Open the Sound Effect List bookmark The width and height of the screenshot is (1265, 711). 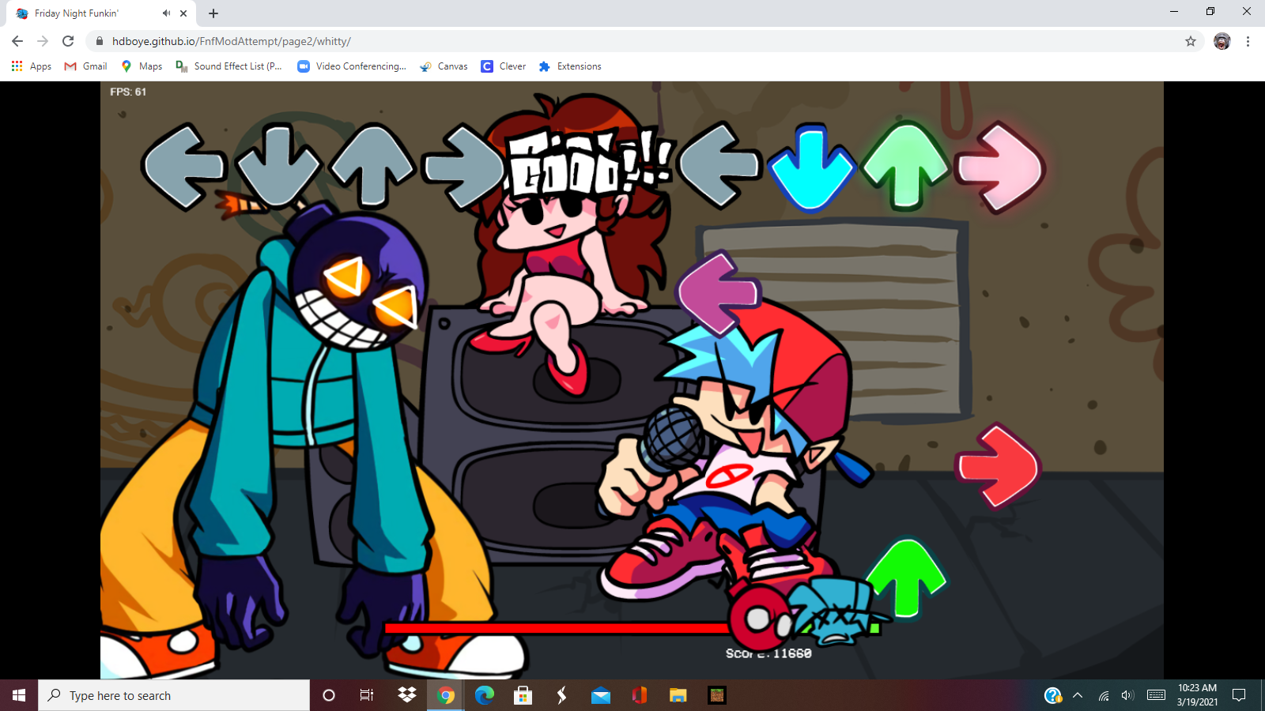click(228, 66)
